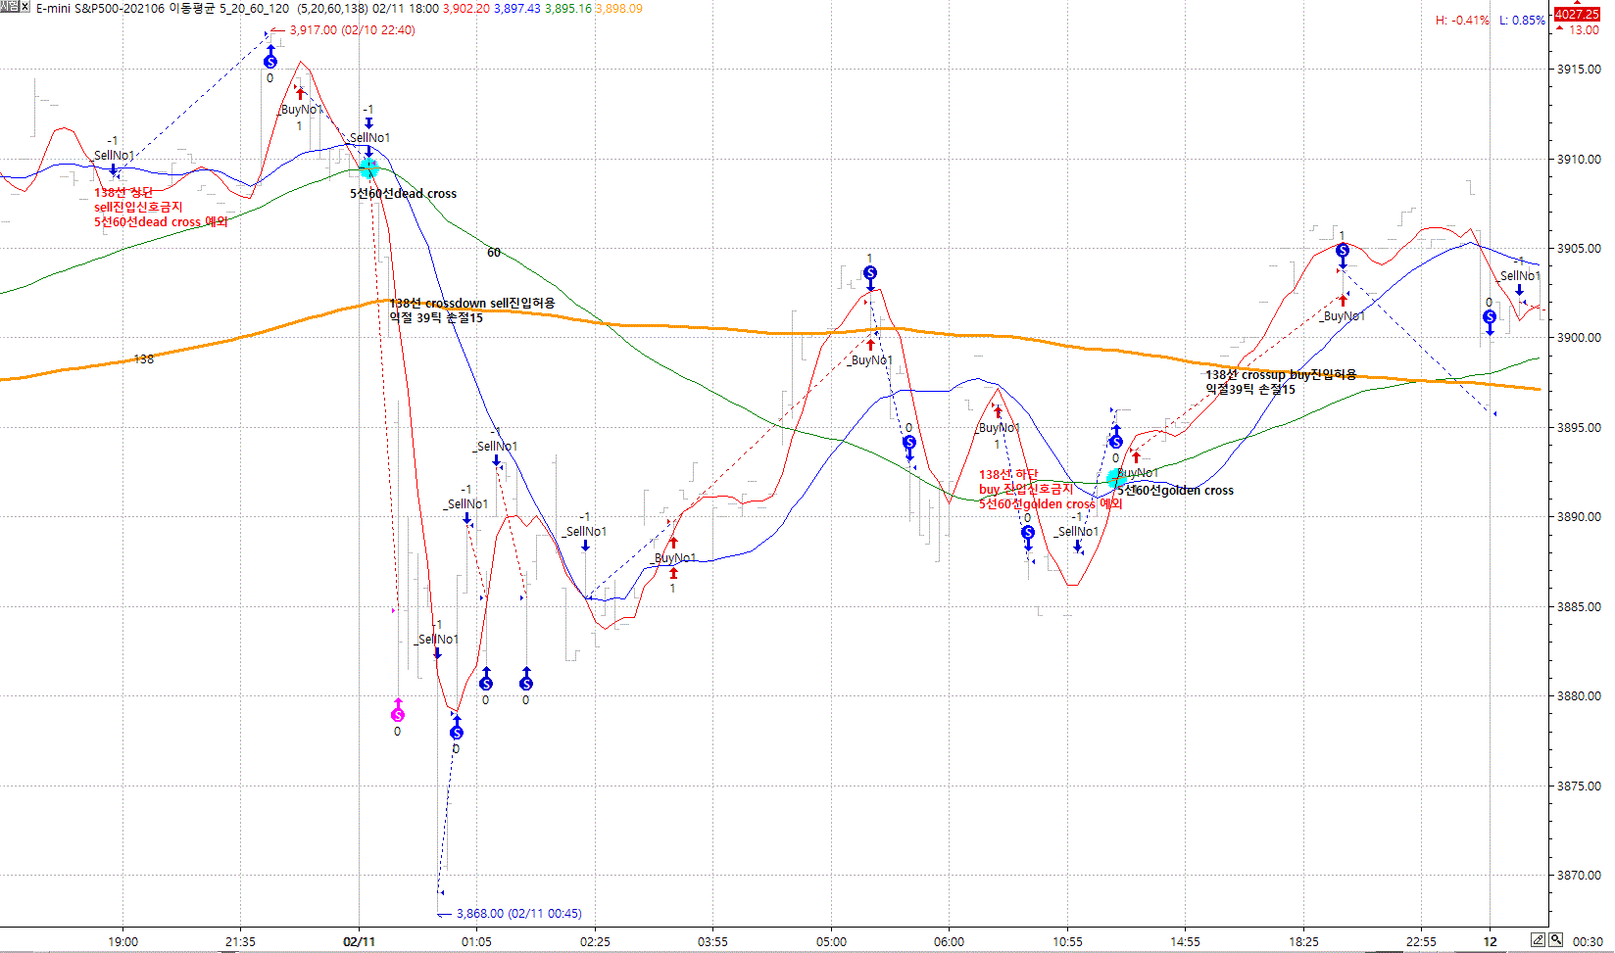The height and width of the screenshot is (953, 1615).
Task: Select the 138 moving average line label
Action: tap(144, 359)
